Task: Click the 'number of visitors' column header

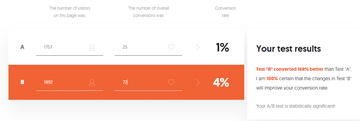Action: tap(70, 12)
